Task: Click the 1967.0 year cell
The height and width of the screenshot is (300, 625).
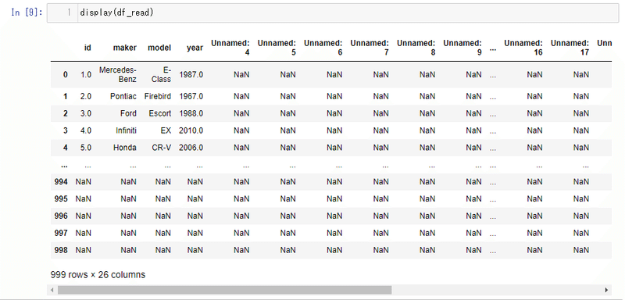Action: (191, 96)
